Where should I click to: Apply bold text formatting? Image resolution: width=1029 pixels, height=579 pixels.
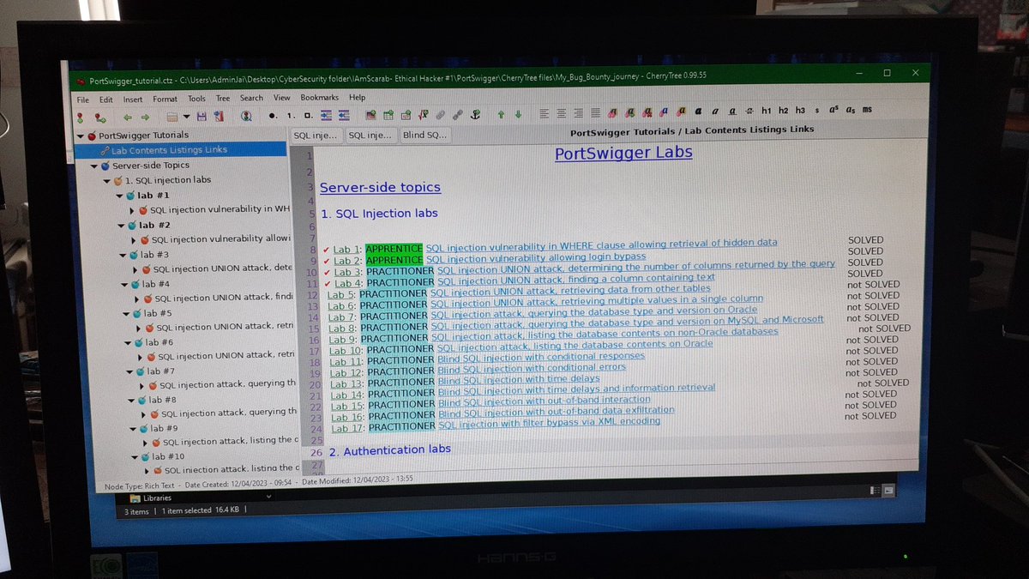click(x=699, y=111)
